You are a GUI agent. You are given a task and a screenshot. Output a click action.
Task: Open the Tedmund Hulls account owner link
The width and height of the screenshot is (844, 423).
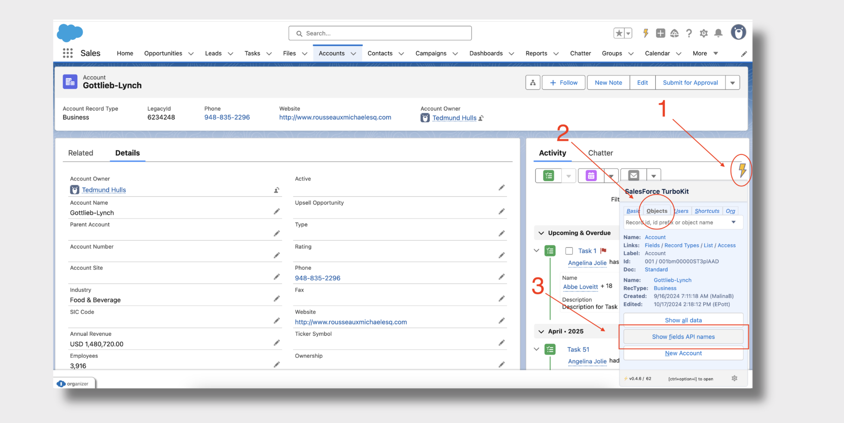pyautogui.click(x=454, y=118)
